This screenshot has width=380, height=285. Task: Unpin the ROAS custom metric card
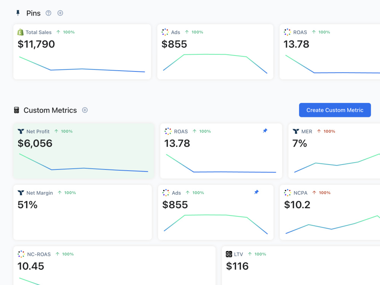(x=265, y=131)
